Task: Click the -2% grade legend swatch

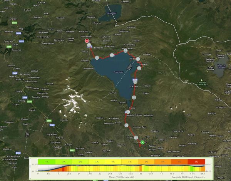Action: coord(80,162)
